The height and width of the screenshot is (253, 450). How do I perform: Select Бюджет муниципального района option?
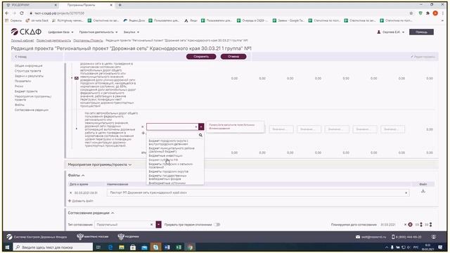point(172,150)
